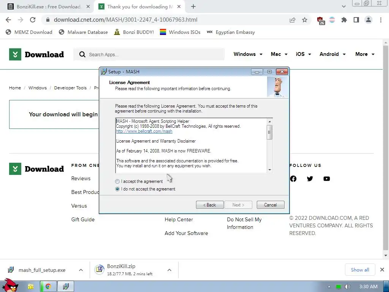Cancel the MASH setup
This screenshot has width=389, height=292.
coord(270,205)
